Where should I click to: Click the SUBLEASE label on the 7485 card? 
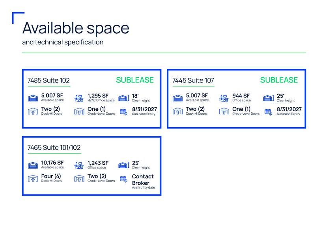135,80
